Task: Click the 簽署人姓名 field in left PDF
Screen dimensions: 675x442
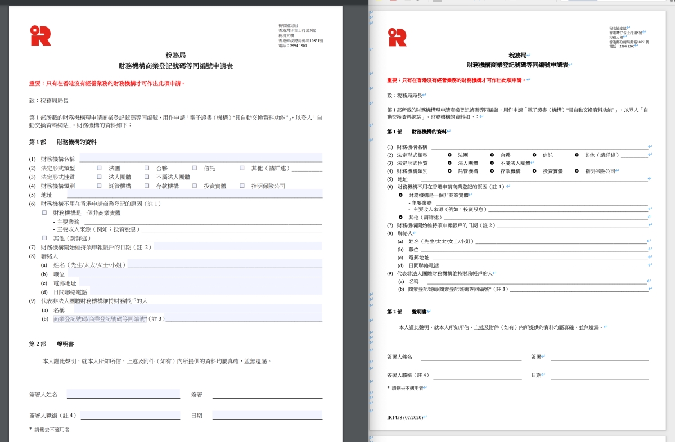Action: (x=123, y=394)
